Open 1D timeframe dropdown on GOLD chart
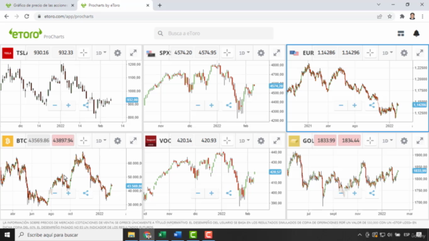Screen dimensions: 429x241 pos(387,141)
